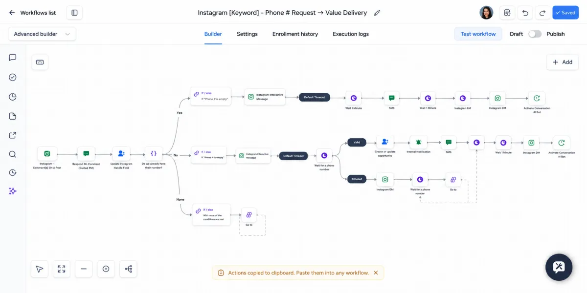Viewport: 587px width, 293px height.
Task: Redo the last change
Action: coord(542,13)
